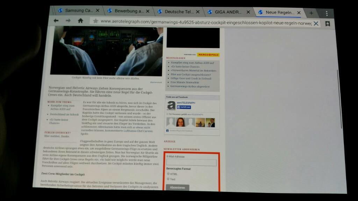This screenshot has width=358, height=201.
Task: Click the lead paragraph starting 'Norwegian und Helvetic Airways'
Action: (x=101, y=92)
